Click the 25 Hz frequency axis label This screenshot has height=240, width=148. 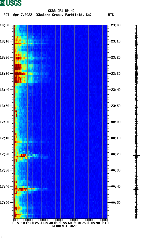click(x=37, y=223)
